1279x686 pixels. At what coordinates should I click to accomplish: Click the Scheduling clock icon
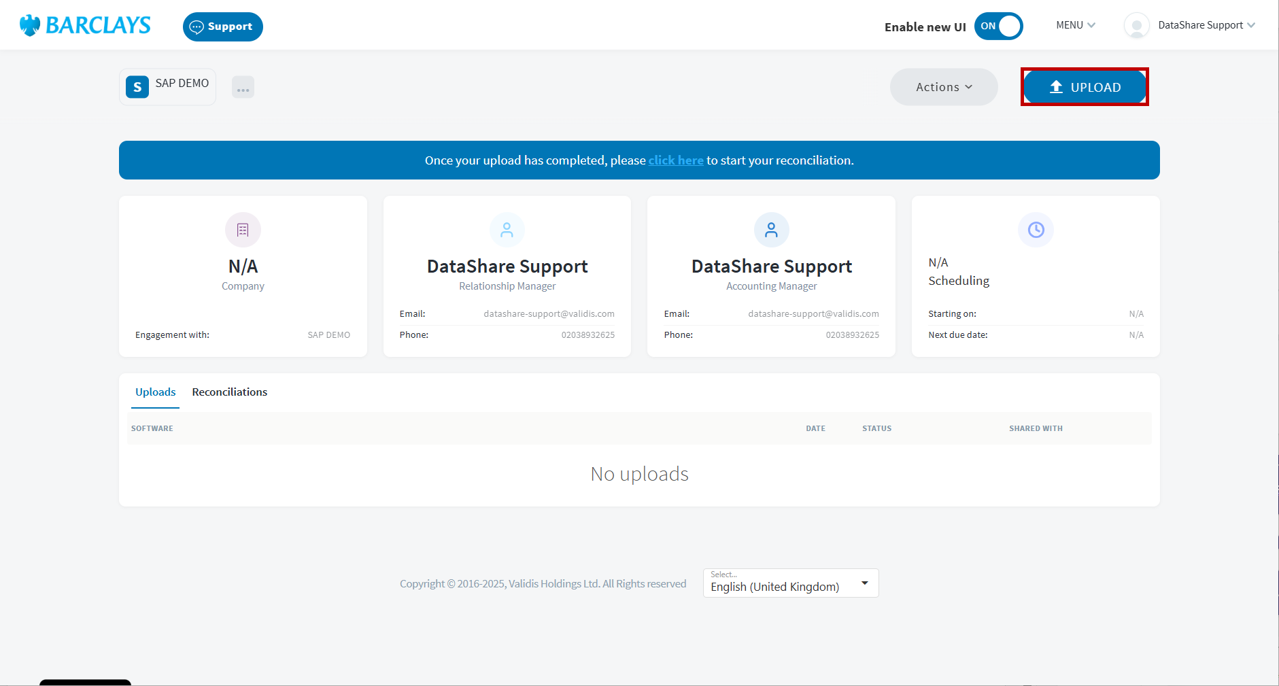pyautogui.click(x=1036, y=230)
